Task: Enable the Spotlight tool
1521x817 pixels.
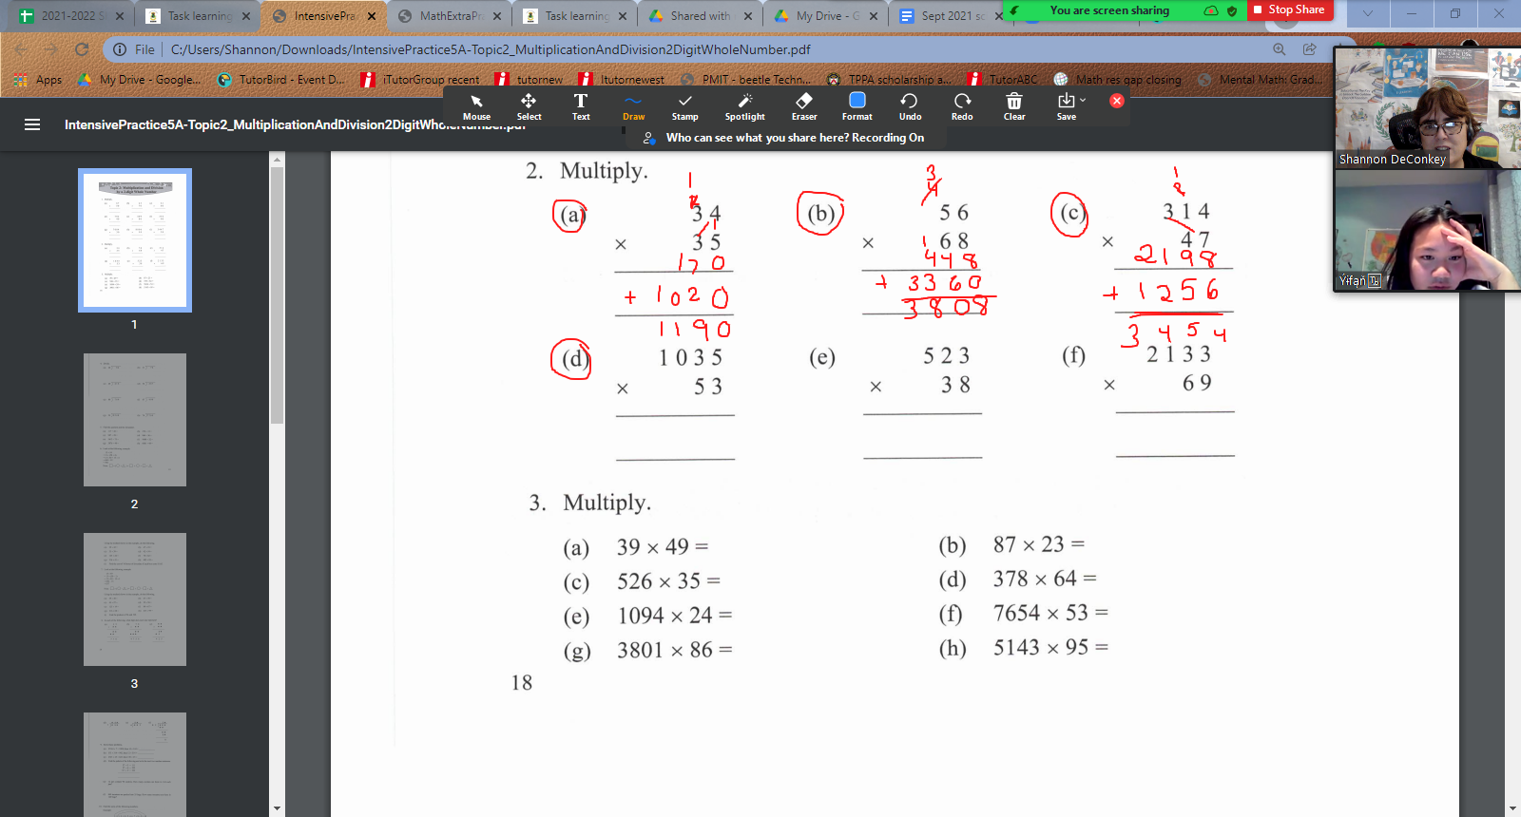Action: 744,106
